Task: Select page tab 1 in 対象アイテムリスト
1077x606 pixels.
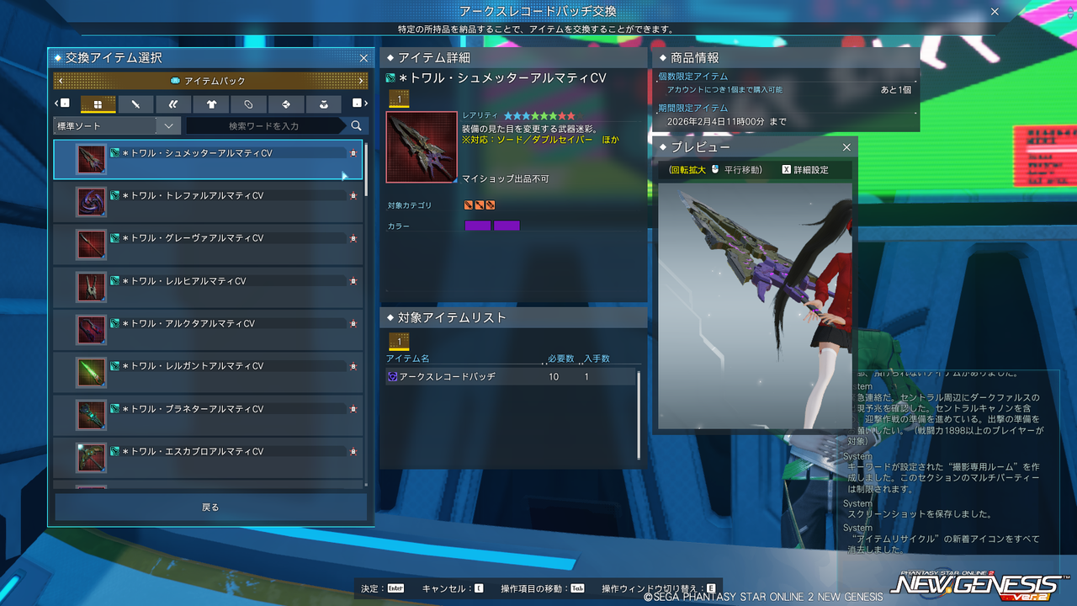Action: click(399, 341)
